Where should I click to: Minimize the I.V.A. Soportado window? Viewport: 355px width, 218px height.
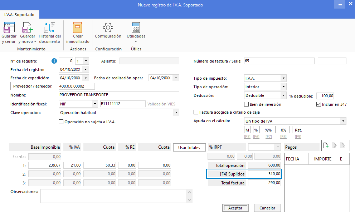[340, 5]
